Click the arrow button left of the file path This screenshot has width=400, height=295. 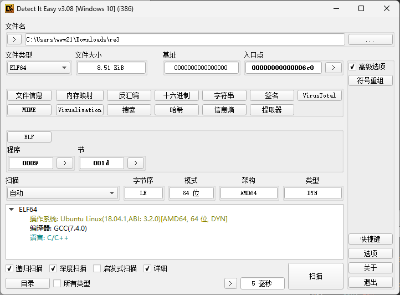[14, 39]
